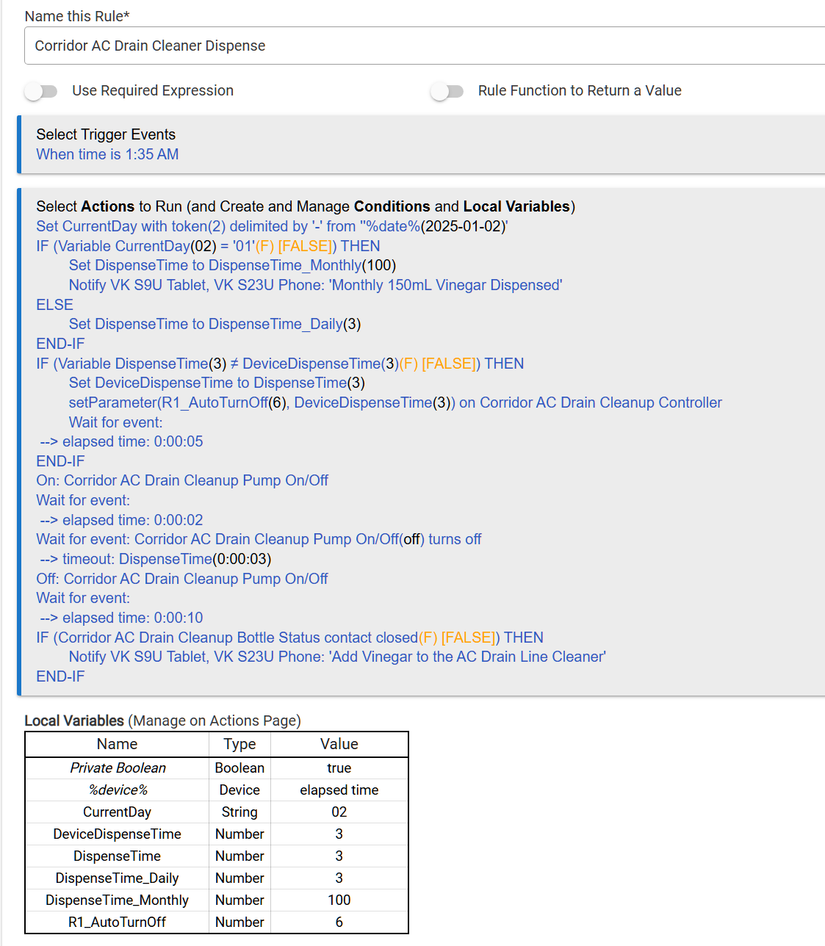This screenshot has height=946, width=825.
Task: Select Set DispenseTime to DispenseTime_Daily action
Action: click(215, 324)
